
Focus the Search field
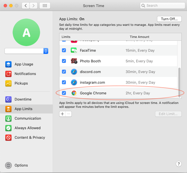pos(162,6)
